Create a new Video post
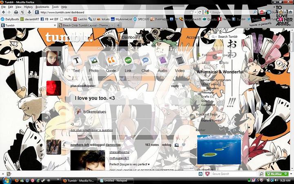This screenshot has width=294, height=184. point(180,63)
